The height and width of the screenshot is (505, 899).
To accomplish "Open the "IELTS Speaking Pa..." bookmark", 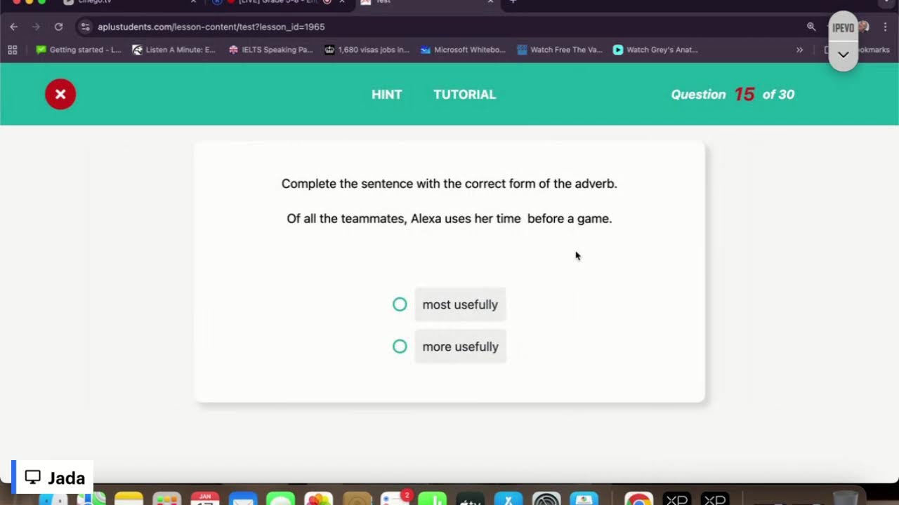I will pos(271,50).
